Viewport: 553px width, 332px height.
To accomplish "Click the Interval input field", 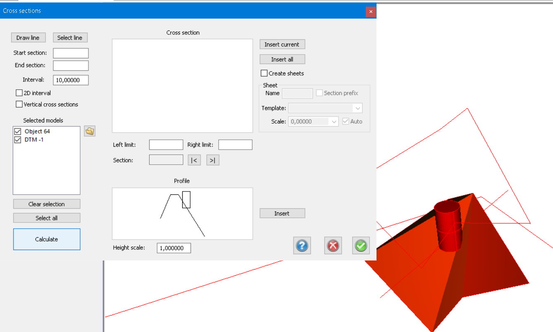I will [71, 80].
